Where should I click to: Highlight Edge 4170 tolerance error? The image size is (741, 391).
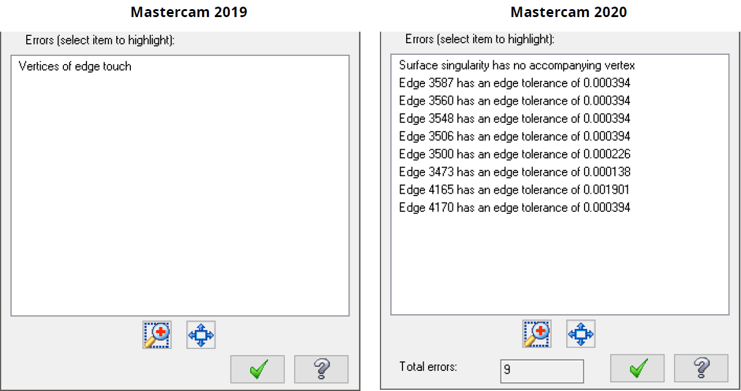[514, 208]
